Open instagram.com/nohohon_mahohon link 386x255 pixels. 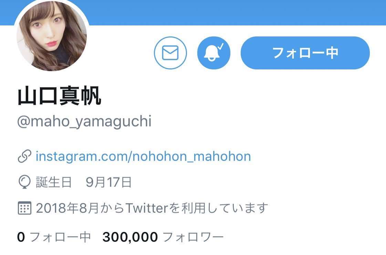(x=143, y=156)
